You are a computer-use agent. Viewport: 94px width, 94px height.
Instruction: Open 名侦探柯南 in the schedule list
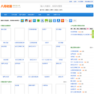coord(74,32)
